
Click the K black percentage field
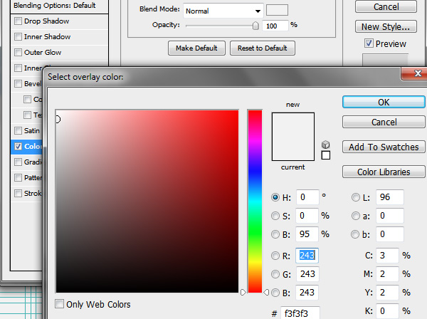388,311
